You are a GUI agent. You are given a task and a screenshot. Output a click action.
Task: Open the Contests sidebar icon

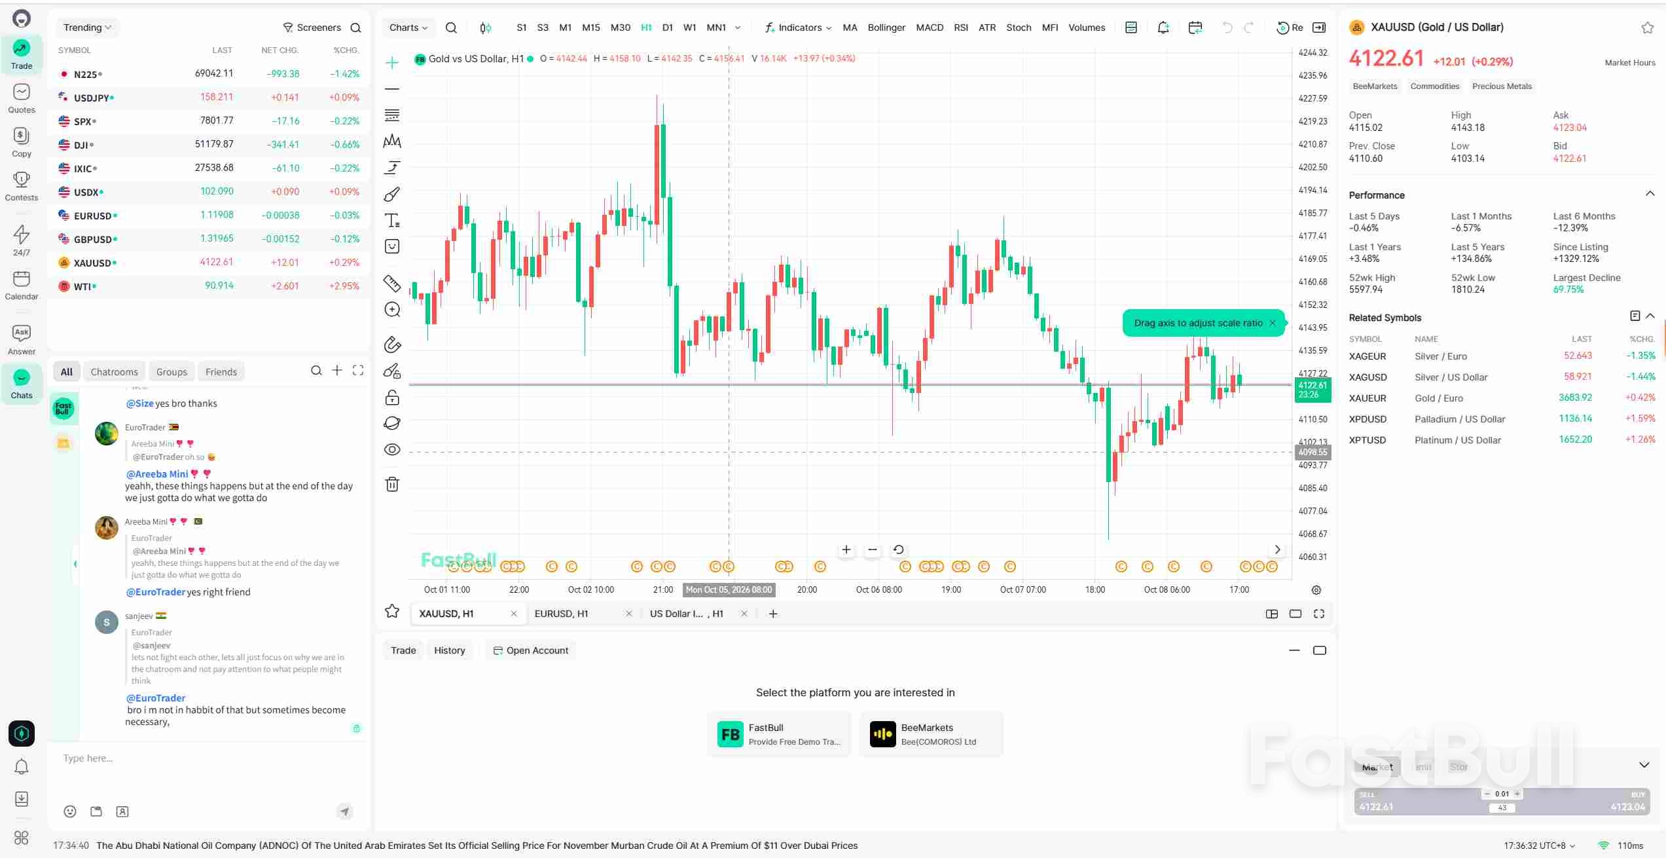click(22, 187)
